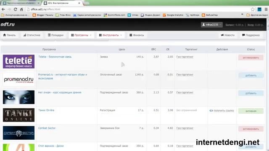Focus the address bar showing office.ad1.ru

click(x=137, y=9)
